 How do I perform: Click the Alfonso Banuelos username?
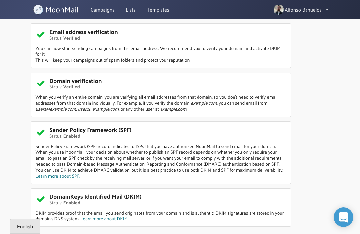[303, 10]
